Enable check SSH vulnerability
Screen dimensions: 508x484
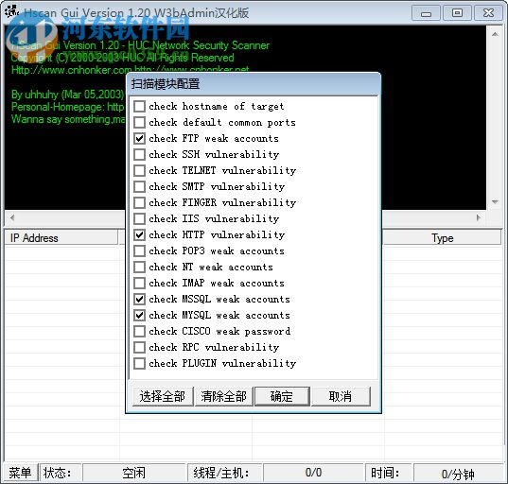click(139, 154)
